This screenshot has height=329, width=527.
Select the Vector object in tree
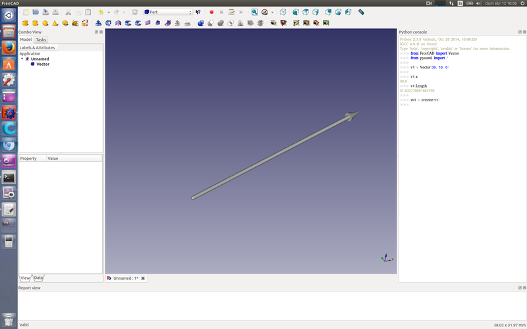42,64
